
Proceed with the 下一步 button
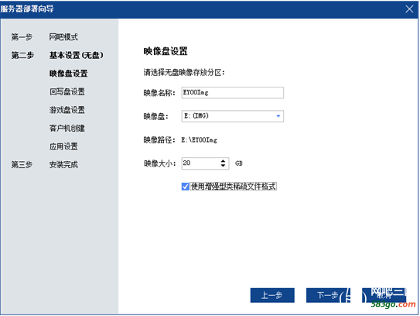coord(328,295)
